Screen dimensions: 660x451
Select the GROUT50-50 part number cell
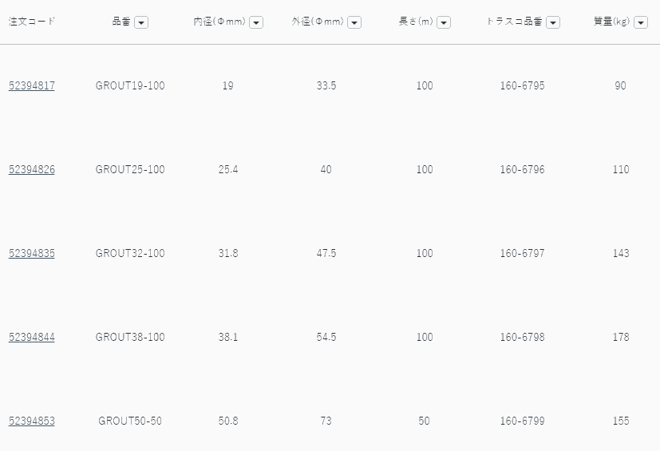[130, 421]
